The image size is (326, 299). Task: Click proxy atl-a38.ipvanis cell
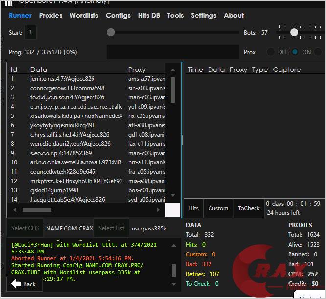pos(146,125)
